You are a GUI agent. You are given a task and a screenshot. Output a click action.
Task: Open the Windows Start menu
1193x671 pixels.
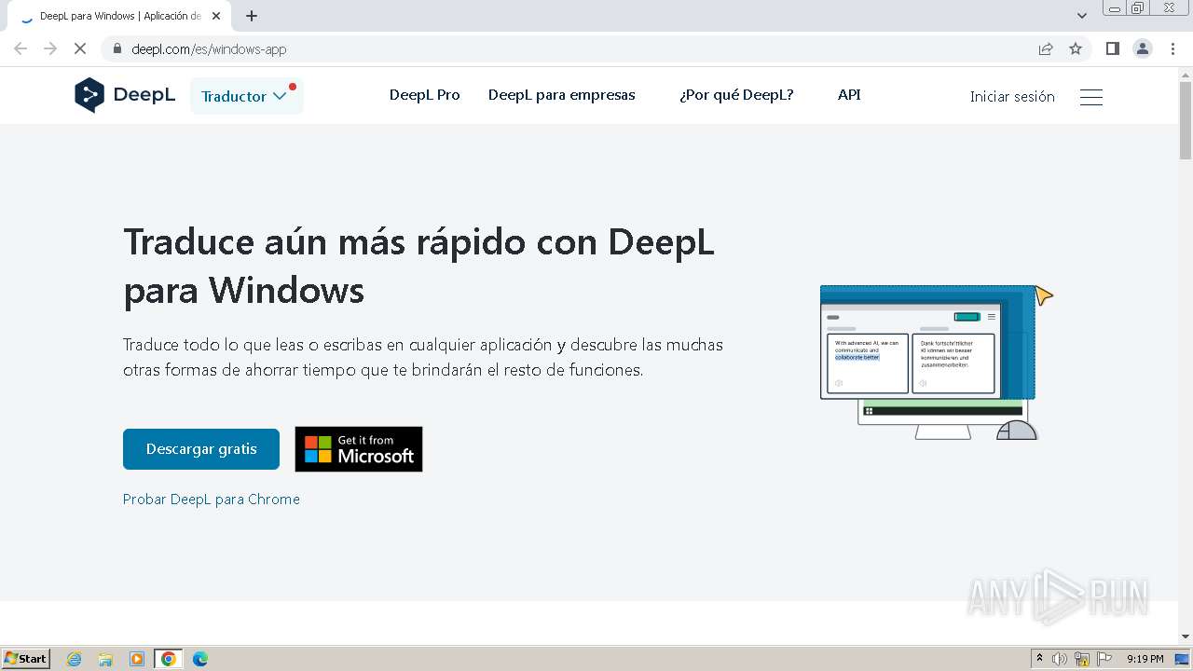click(26, 659)
